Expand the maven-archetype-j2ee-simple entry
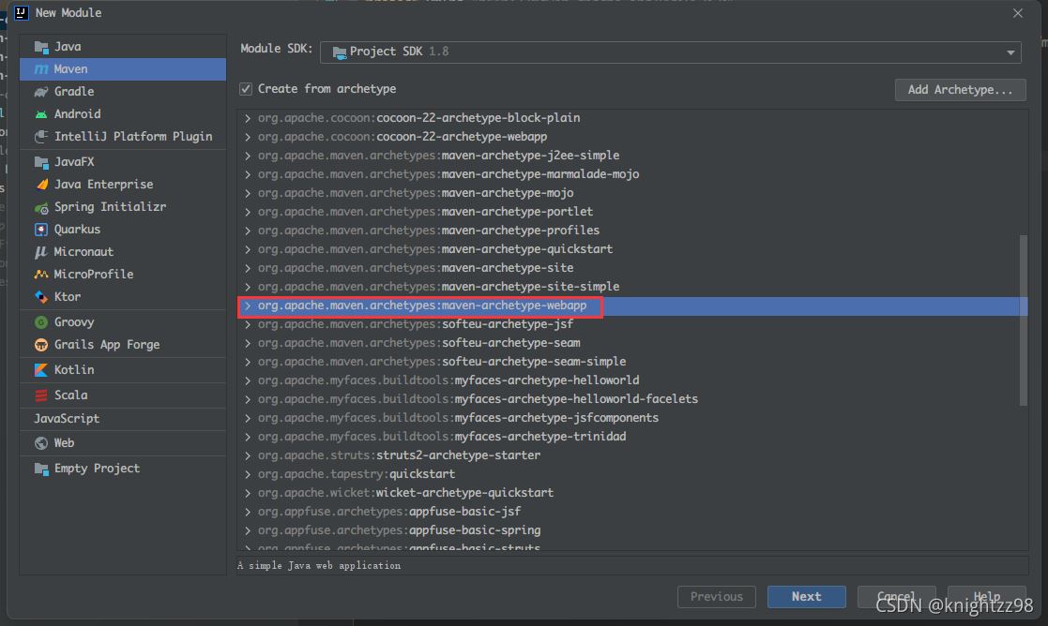 [248, 156]
